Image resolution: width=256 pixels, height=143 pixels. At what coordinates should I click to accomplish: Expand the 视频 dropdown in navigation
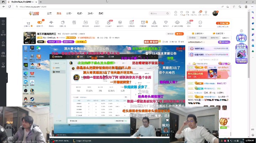coord(80,13)
